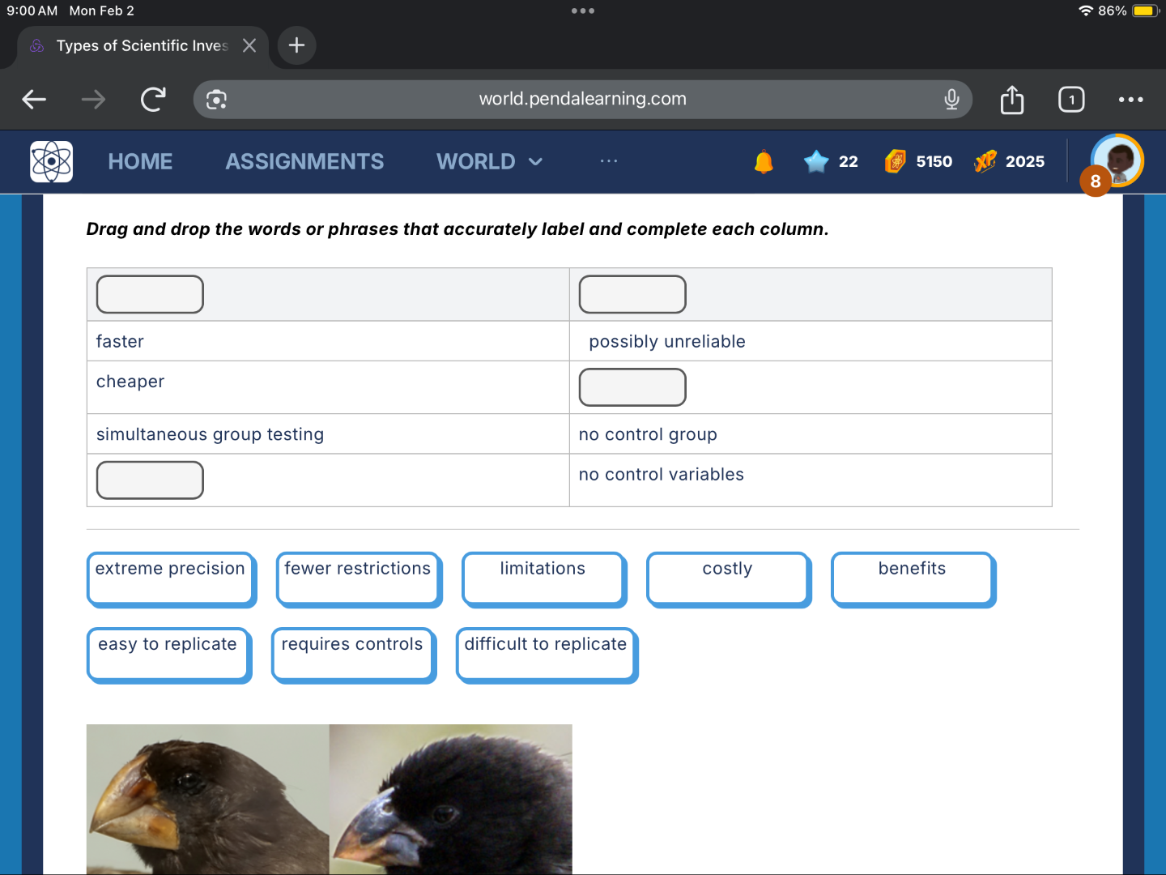Select the 'benefits' word chip
1166x875 pixels.
coord(913,578)
